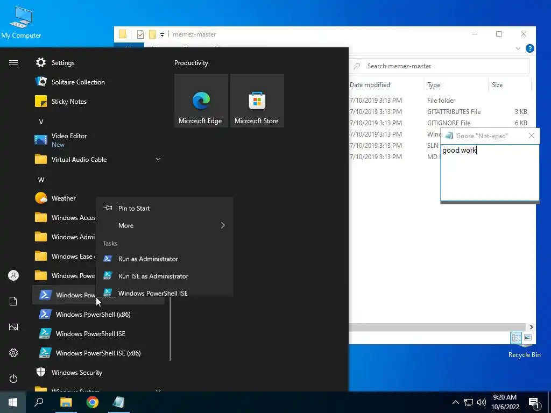
Task: Open volume control in system tray
Action: point(482,402)
